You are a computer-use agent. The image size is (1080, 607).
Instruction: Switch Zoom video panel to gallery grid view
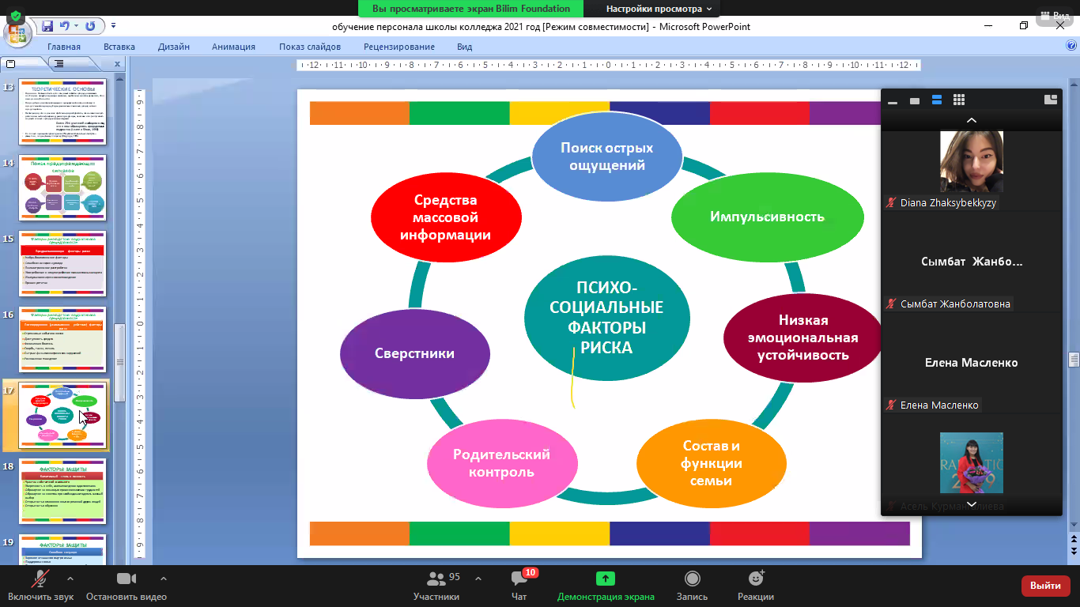(x=959, y=100)
